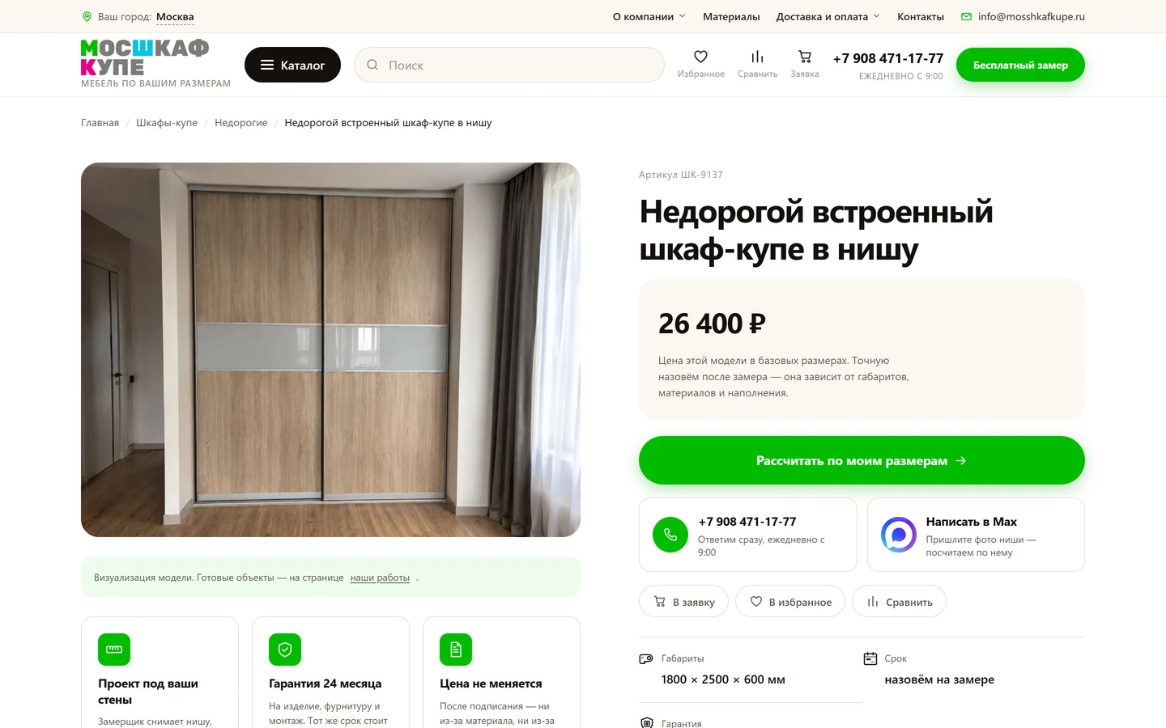The height and width of the screenshot is (728, 1166).
Task: Click the Max messenger icon
Action: click(x=899, y=535)
